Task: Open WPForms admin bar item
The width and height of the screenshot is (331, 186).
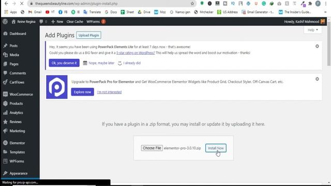Action: click(x=96, y=22)
